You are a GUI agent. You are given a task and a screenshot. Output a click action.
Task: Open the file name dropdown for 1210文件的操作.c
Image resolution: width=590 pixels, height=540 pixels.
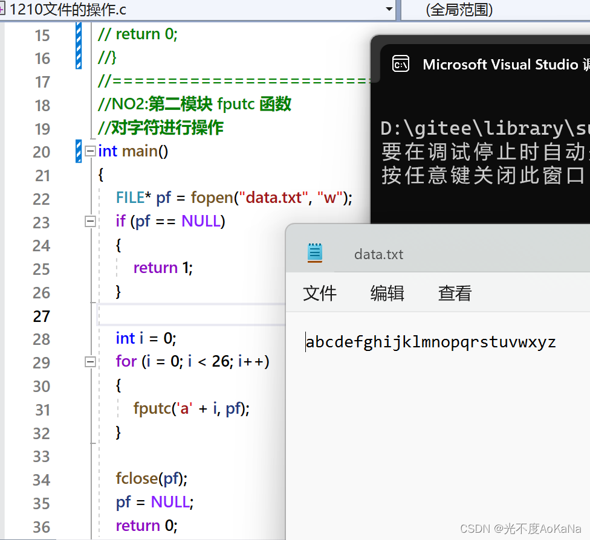click(x=389, y=10)
